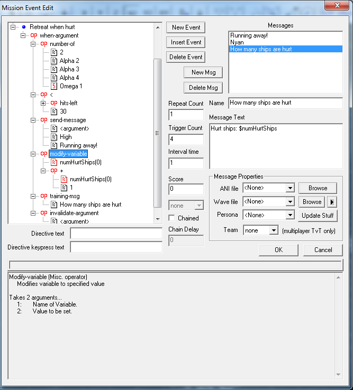Click the OP icon next to invalidate-argument

[x=44, y=213]
